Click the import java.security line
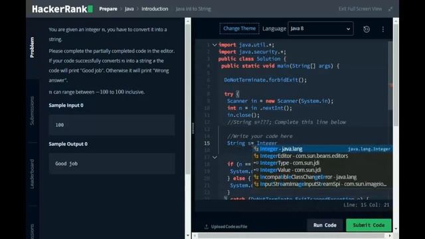Screen dimensions: 425x239 point(252,52)
